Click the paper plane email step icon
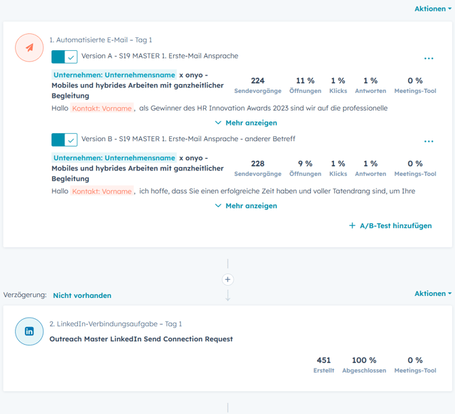Screen dimensions: 455x414 pyautogui.click(x=29, y=48)
